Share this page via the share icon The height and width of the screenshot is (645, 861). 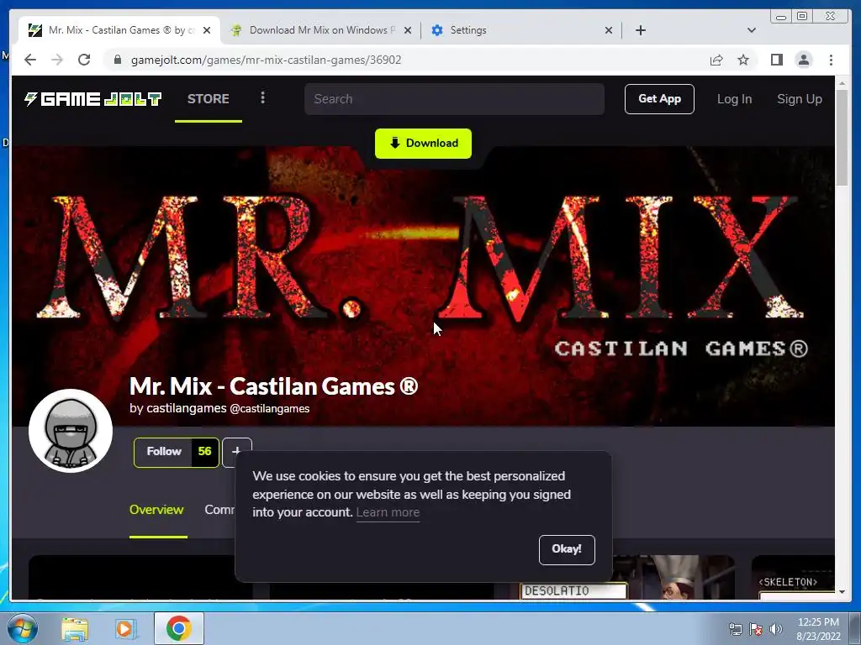tap(716, 60)
